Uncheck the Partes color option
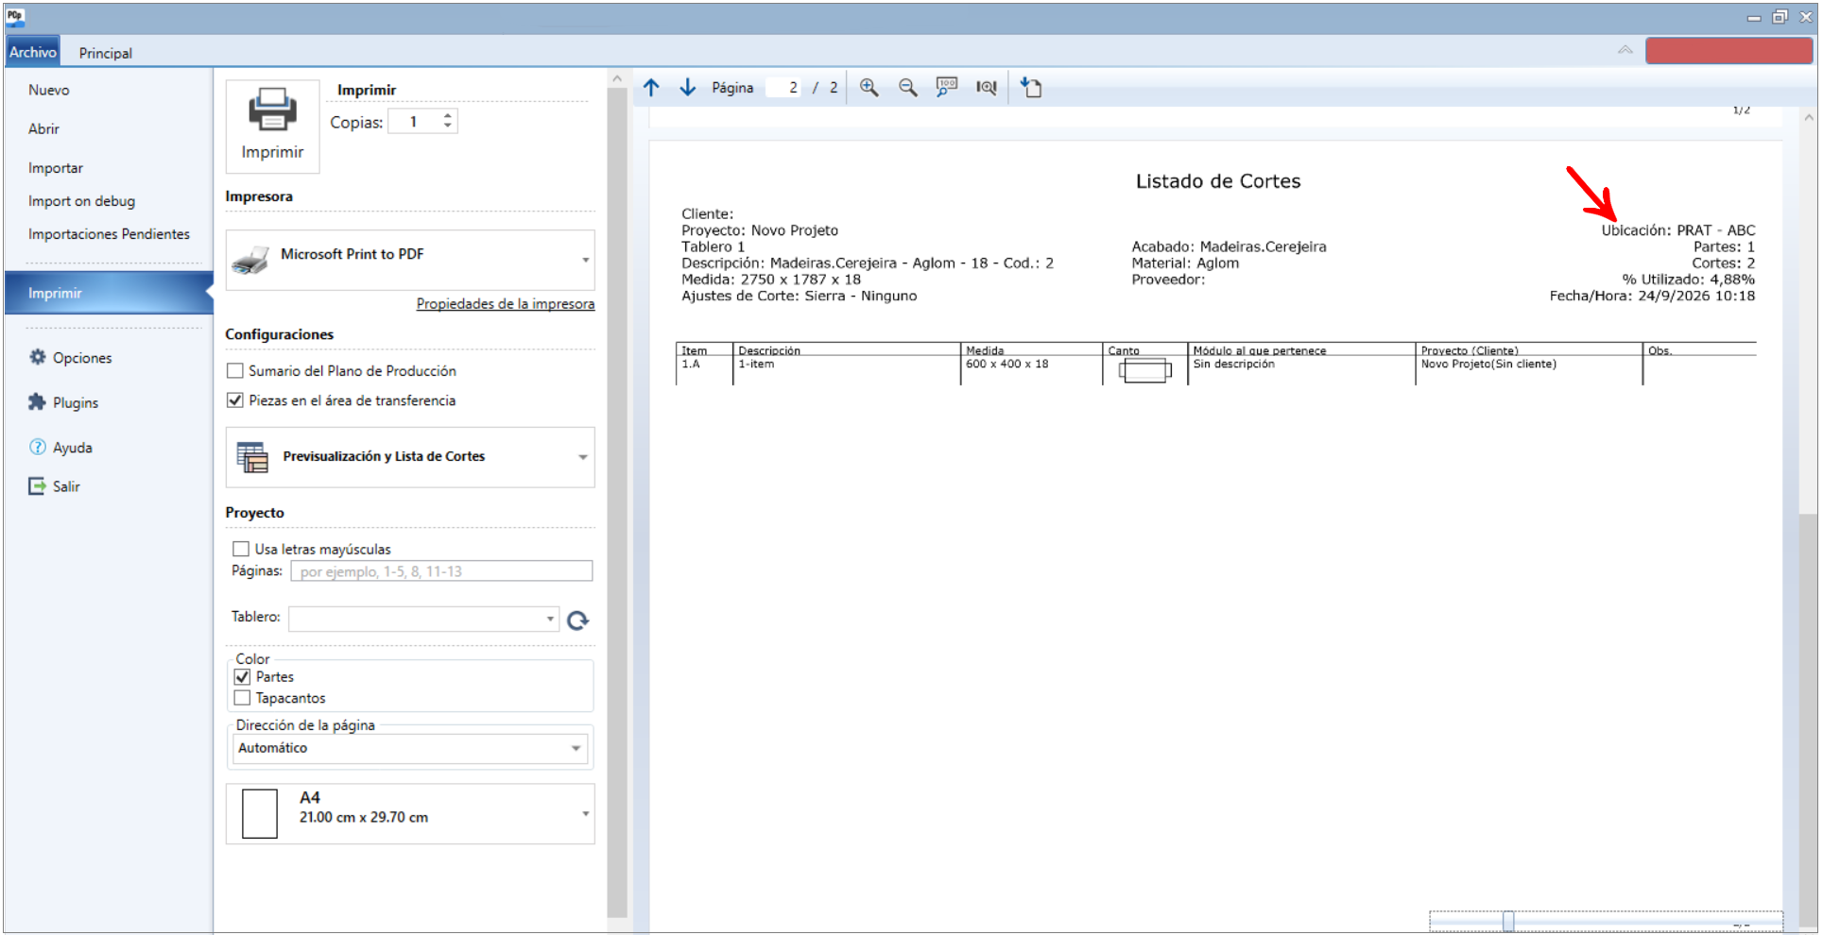Image resolution: width=1823 pixels, height=935 pixels. [242, 677]
